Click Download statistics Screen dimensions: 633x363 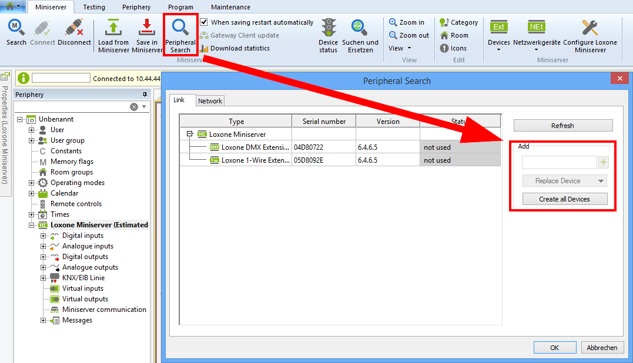point(235,48)
